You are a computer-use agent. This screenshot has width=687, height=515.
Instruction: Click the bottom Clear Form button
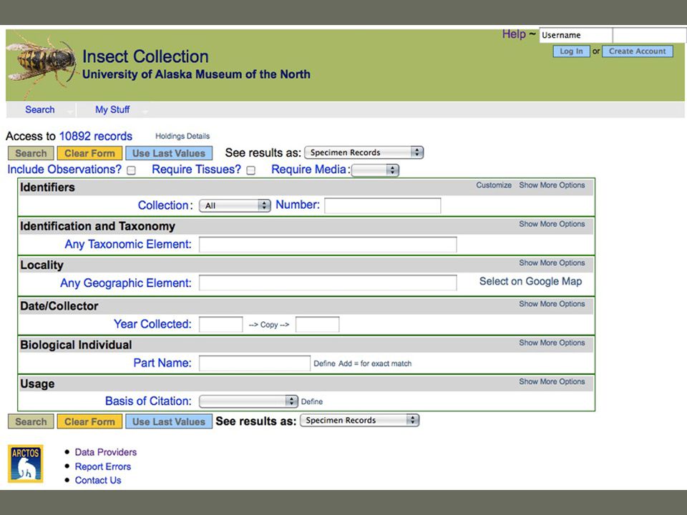click(89, 422)
